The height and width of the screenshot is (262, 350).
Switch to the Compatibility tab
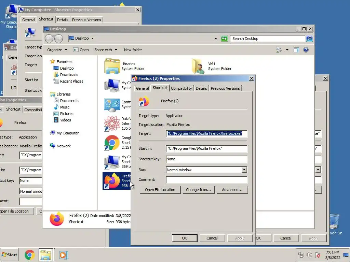coord(181,88)
